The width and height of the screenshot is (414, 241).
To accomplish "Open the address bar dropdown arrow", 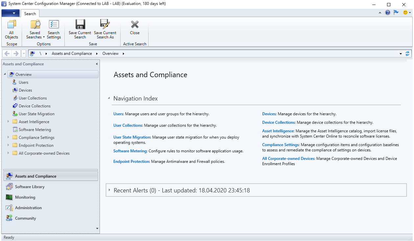I will pos(401,54).
